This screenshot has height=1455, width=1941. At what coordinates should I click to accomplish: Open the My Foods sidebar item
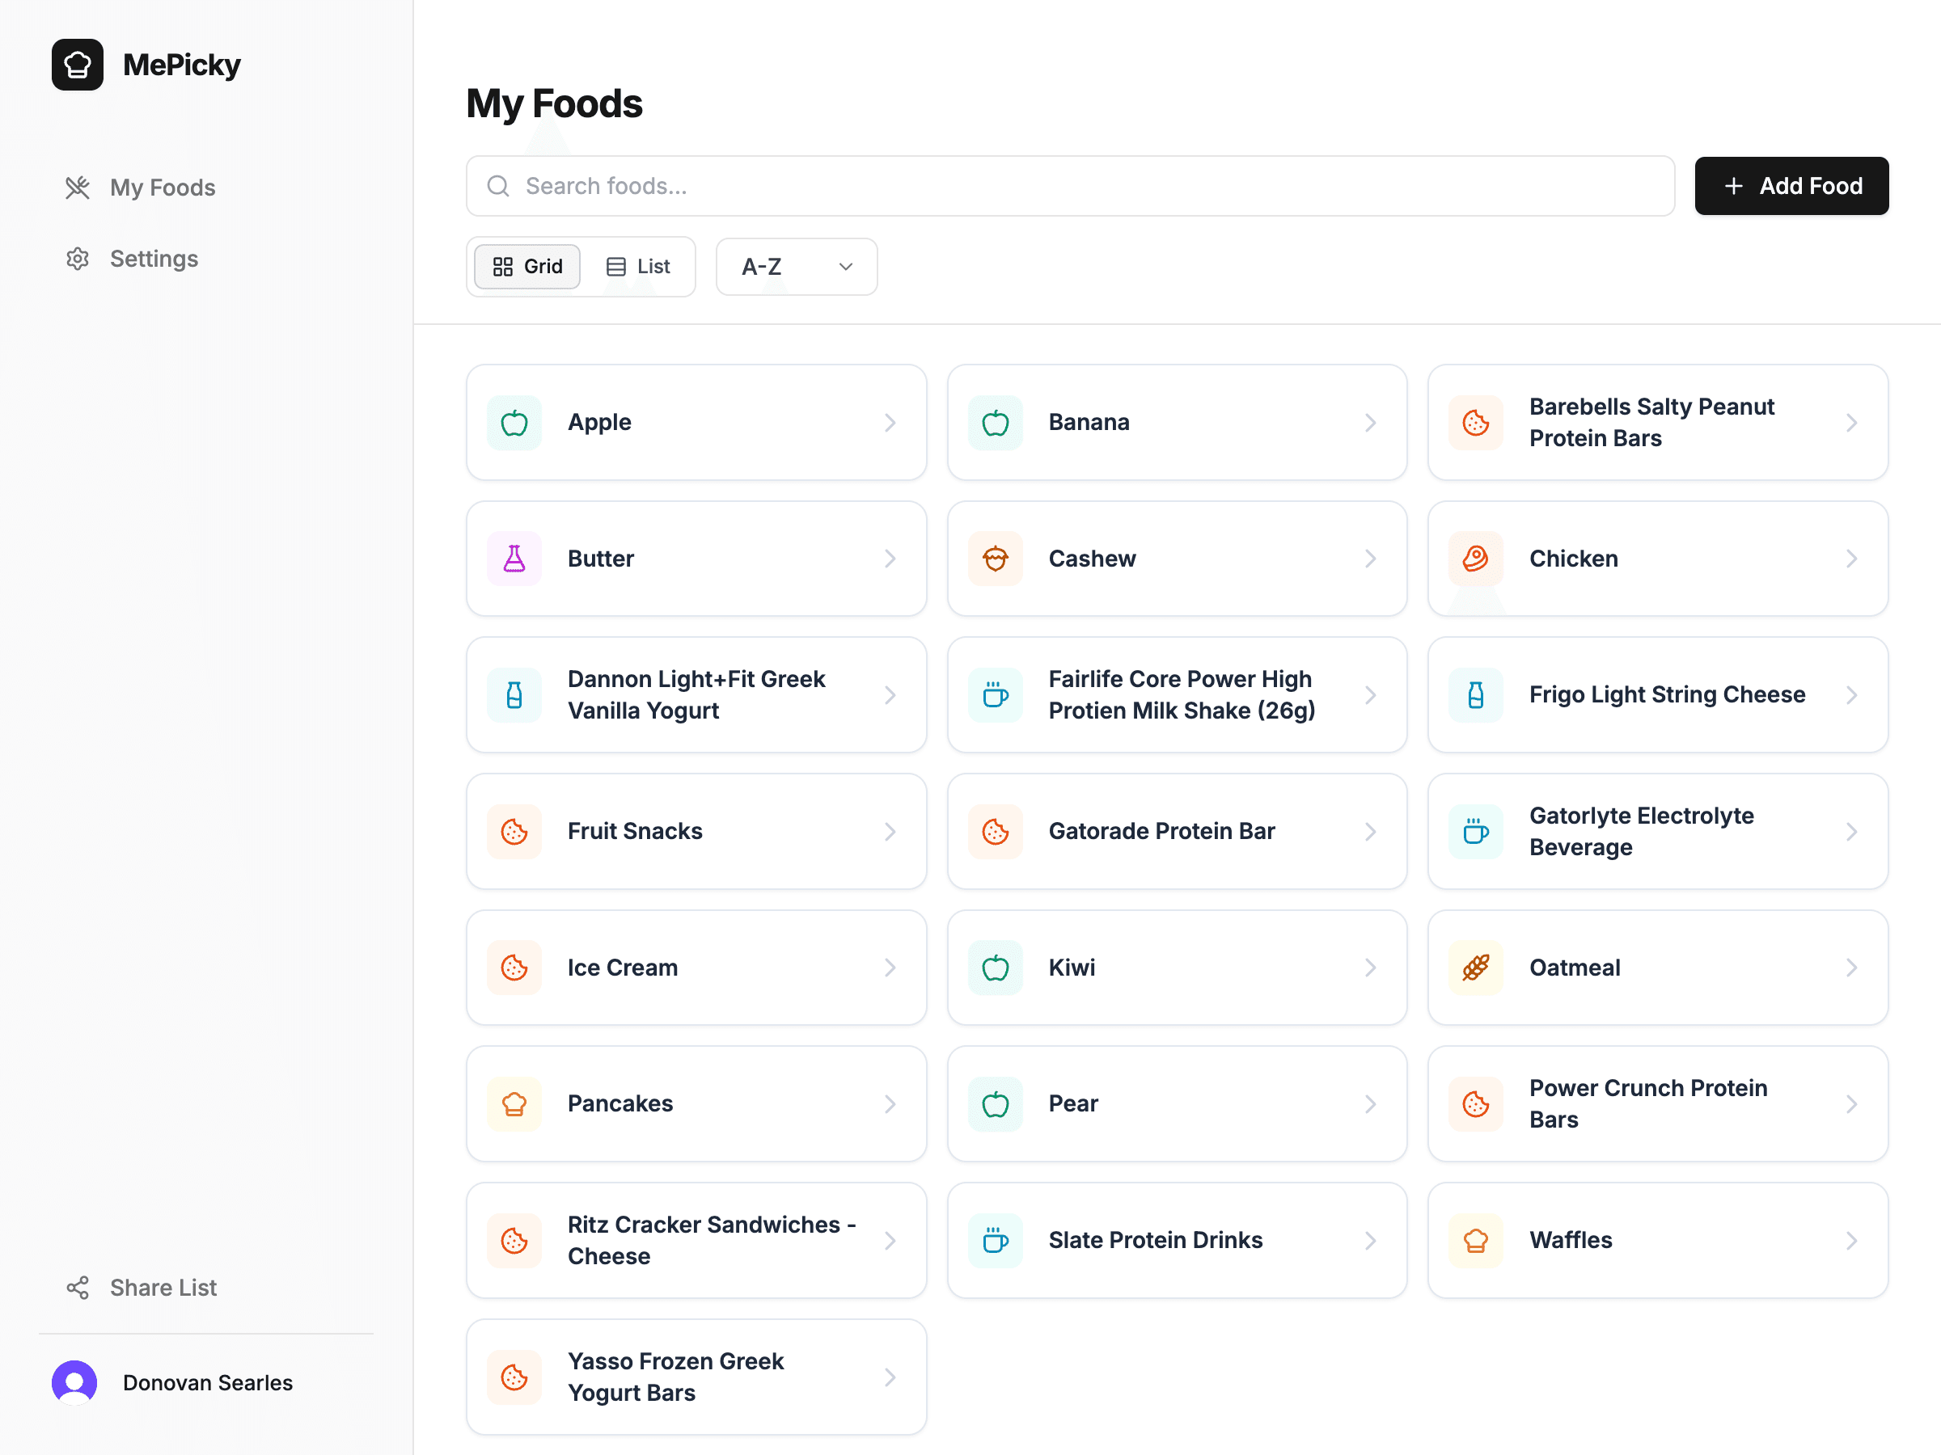163,187
